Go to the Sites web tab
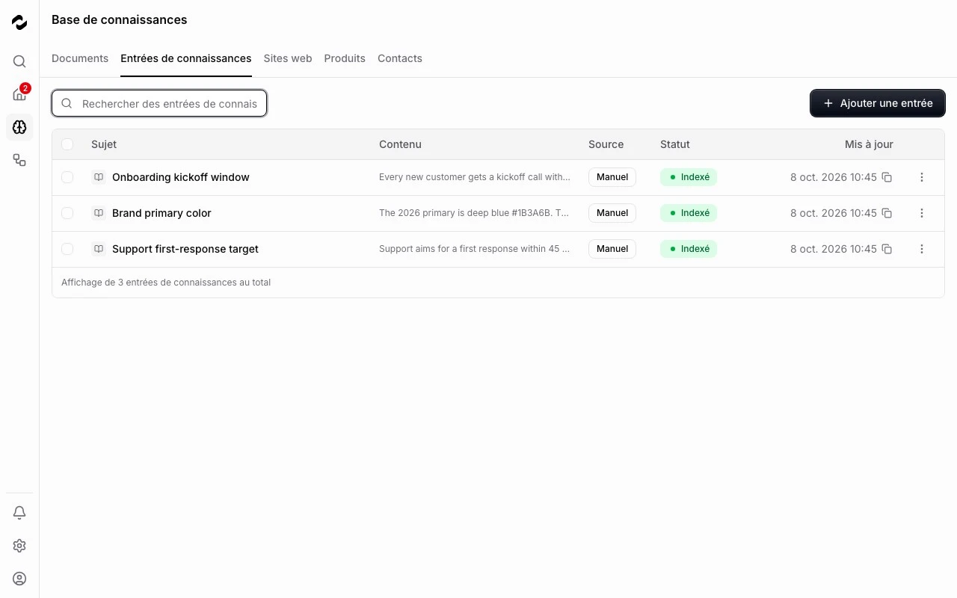This screenshot has width=957, height=598. point(288,58)
